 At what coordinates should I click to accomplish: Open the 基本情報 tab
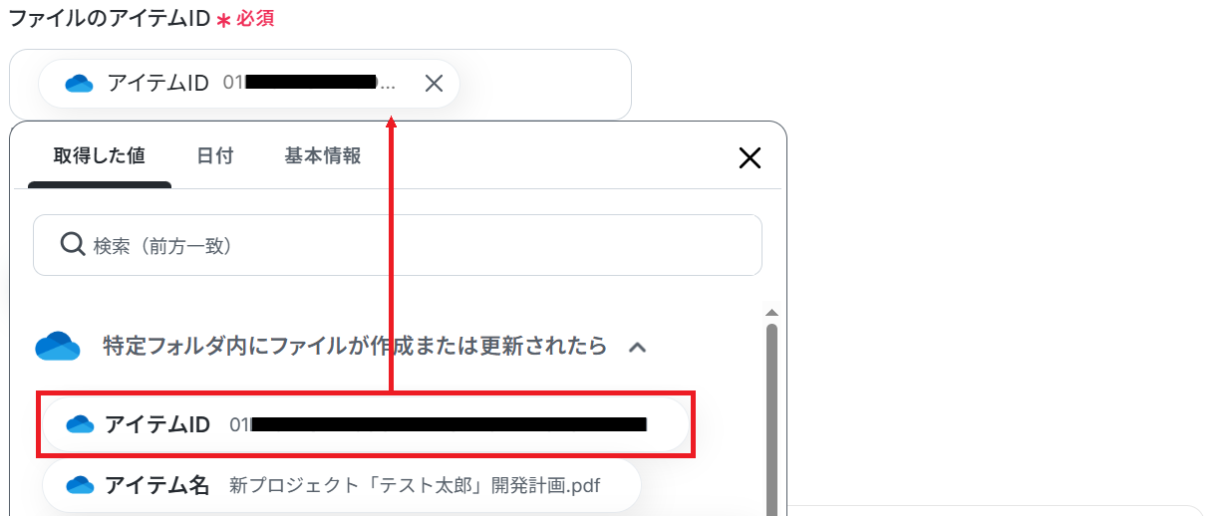pos(323,156)
